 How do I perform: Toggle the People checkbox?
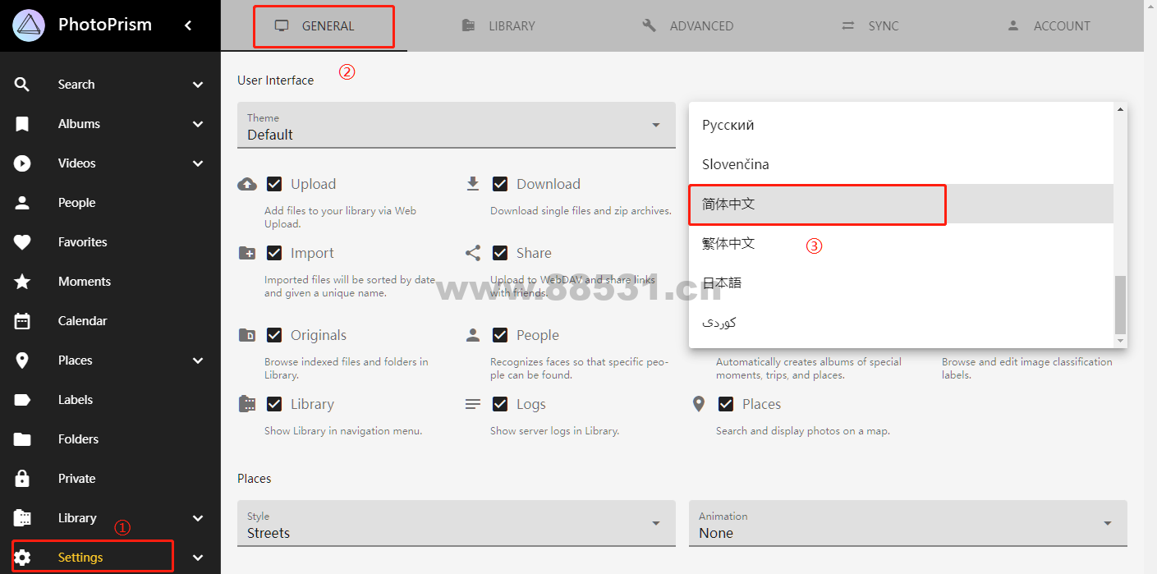click(500, 335)
